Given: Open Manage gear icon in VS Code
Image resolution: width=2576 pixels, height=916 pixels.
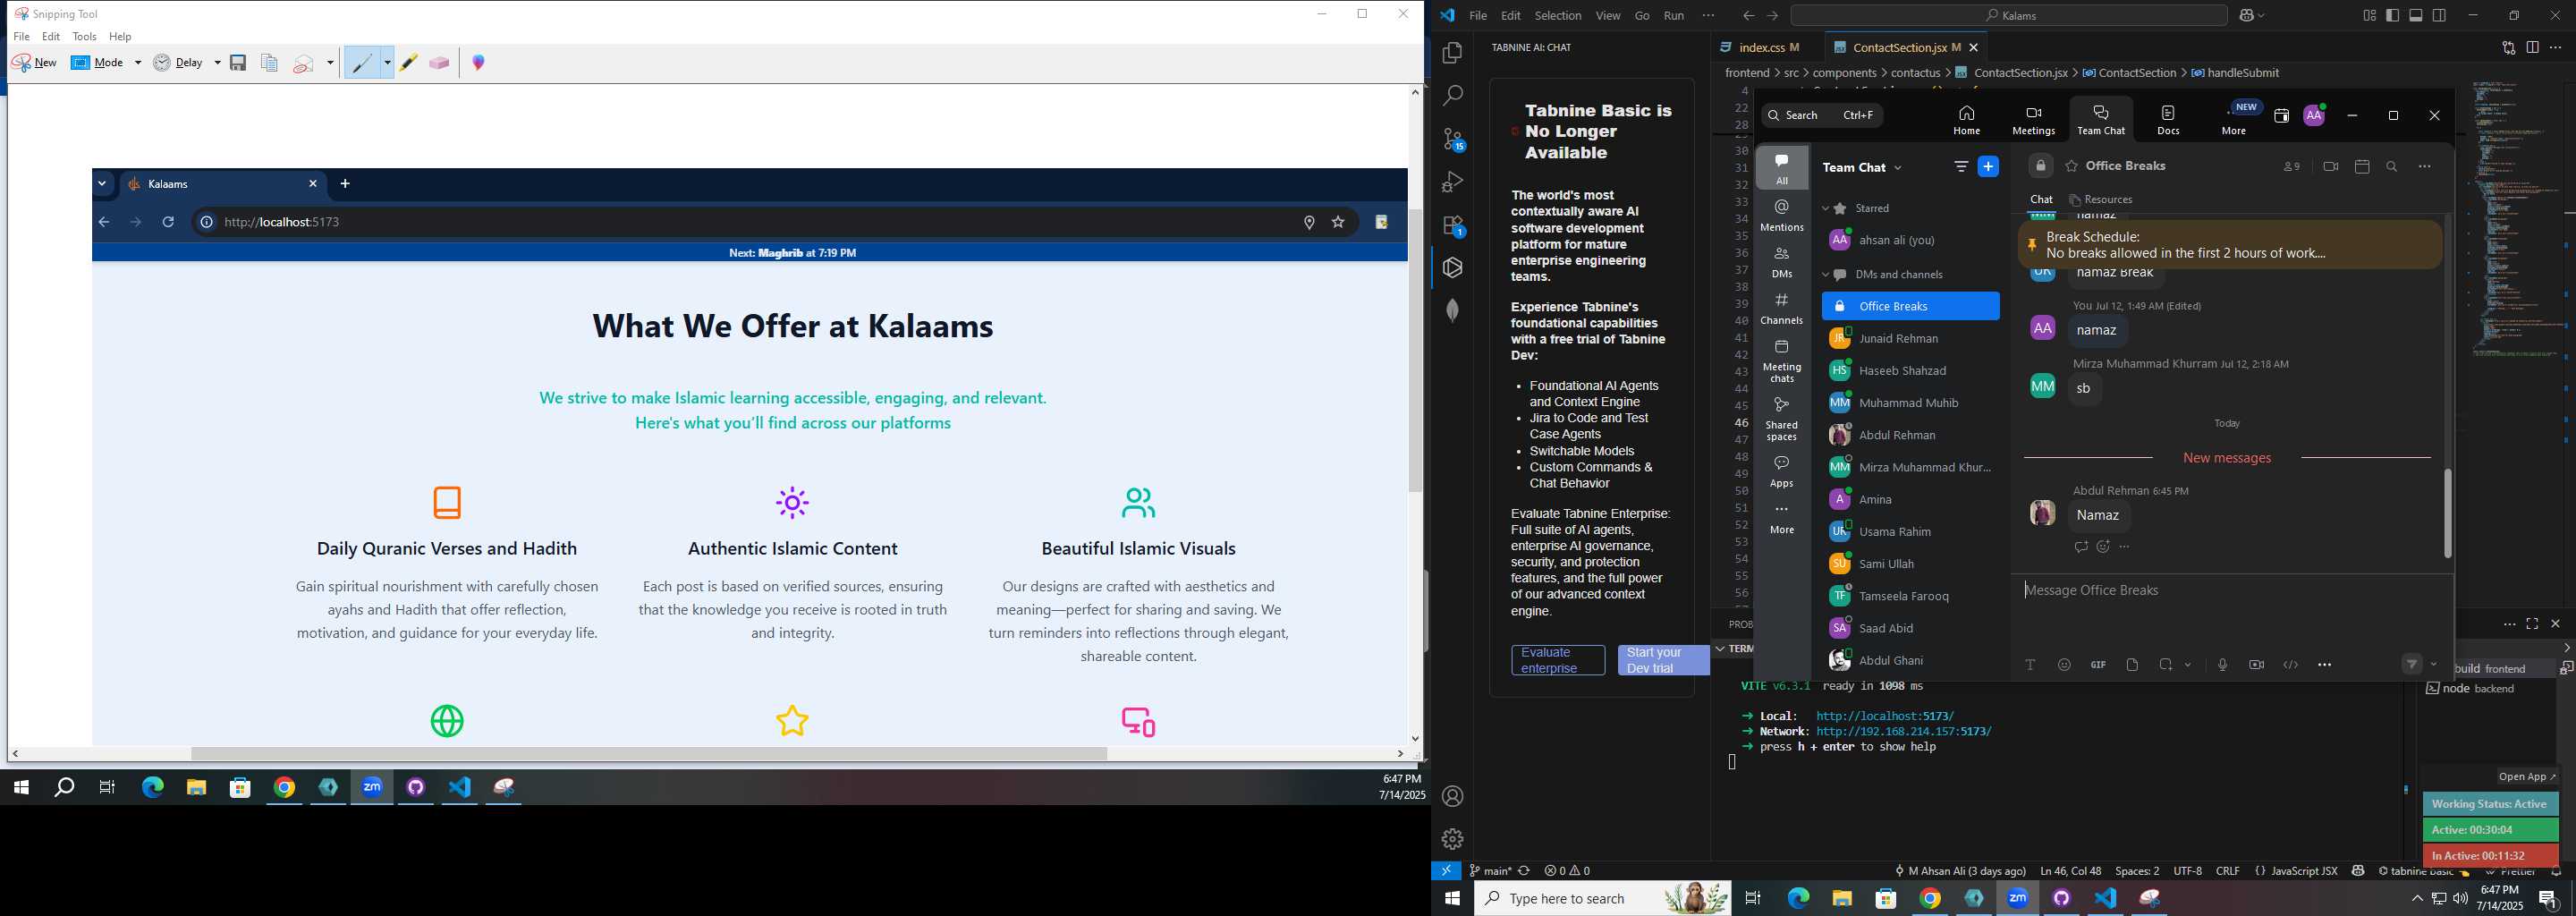Looking at the screenshot, I should tap(1453, 839).
